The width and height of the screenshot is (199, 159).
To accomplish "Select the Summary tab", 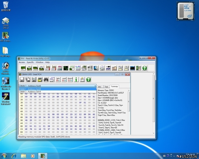I will [x=114, y=86].
